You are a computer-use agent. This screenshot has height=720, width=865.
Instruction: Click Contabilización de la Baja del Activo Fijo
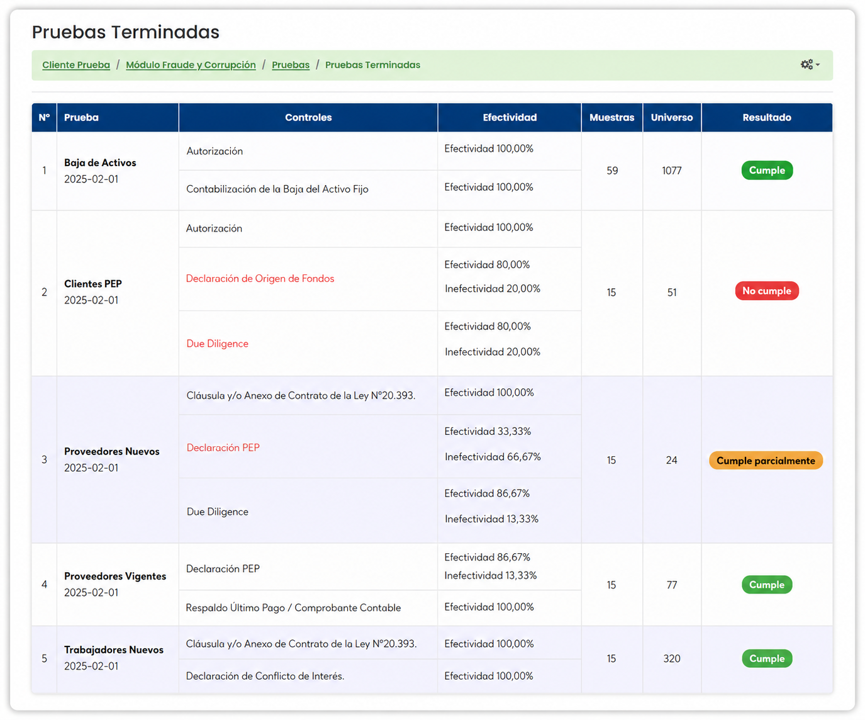tap(277, 189)
